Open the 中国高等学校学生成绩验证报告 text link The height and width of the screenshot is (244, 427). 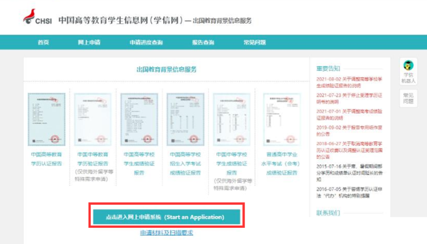[139, 163]
